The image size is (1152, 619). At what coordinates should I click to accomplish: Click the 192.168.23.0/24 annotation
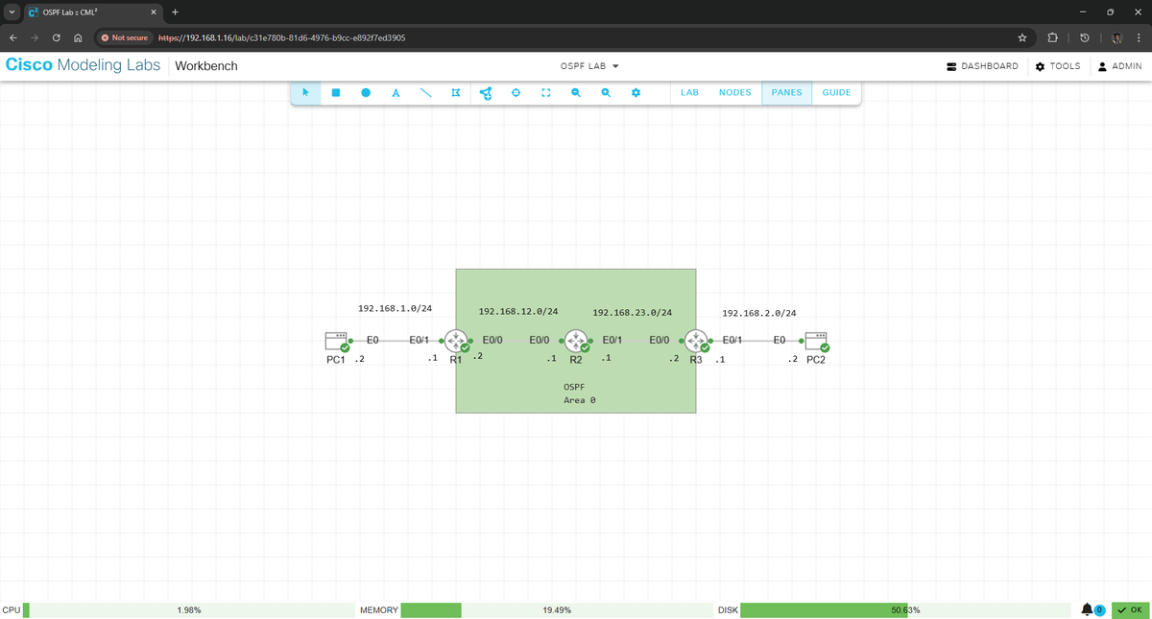632,313
